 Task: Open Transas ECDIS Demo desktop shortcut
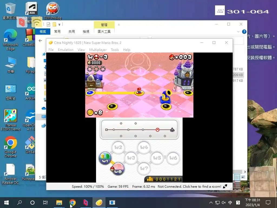point(11,120)
